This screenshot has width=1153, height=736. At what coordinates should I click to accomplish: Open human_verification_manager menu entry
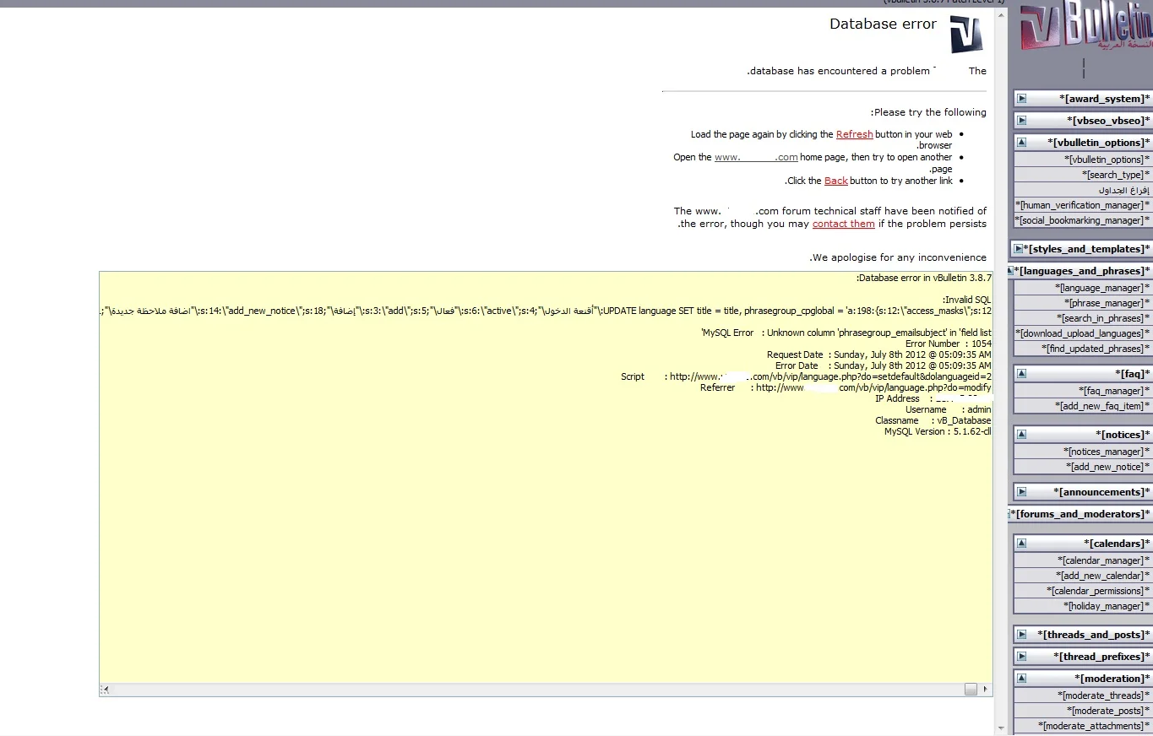pyautogui.click(x=1081, y=205)
